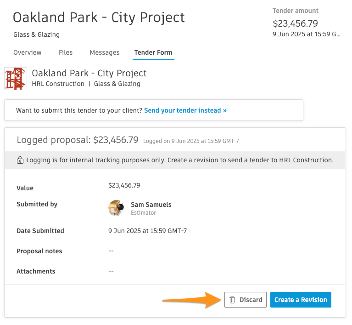Click the Attachments empty value
The width and height of the screenshot is (352, 325).
(x=111, y=271)
